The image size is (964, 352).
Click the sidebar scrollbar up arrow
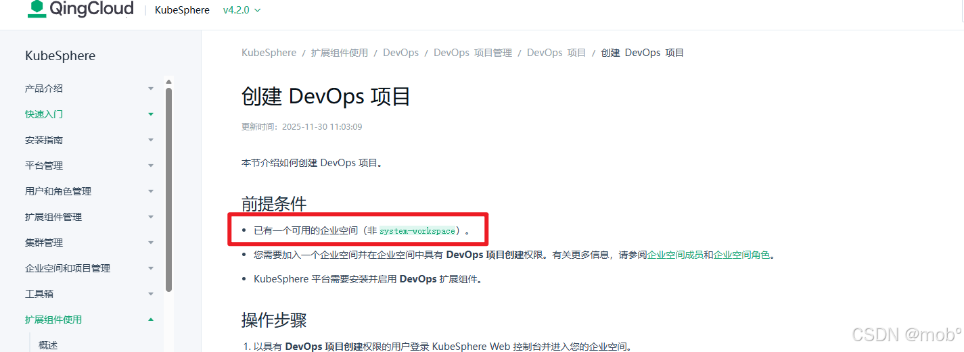click(x=168, y=82)
